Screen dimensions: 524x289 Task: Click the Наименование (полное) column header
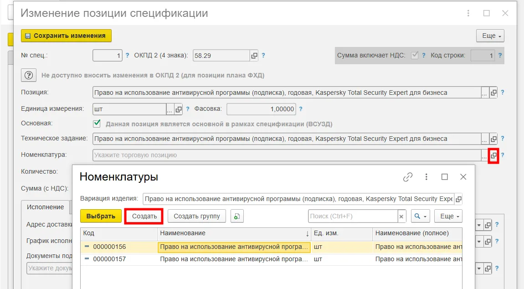coord(417,233)
